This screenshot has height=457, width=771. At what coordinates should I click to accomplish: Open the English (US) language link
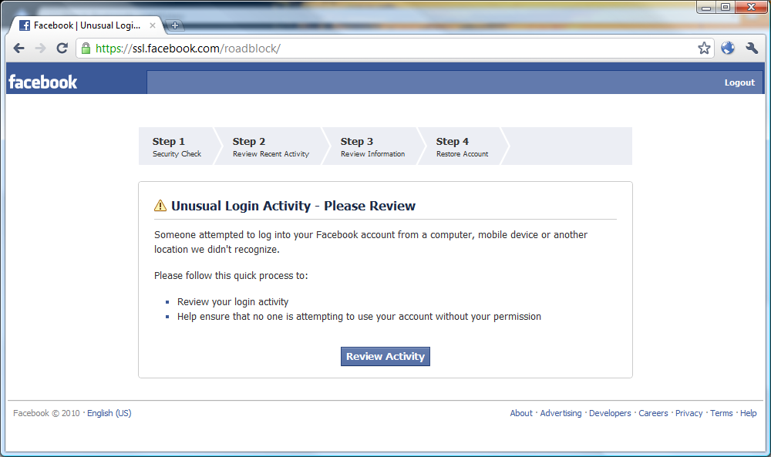[x=109, y=413]
